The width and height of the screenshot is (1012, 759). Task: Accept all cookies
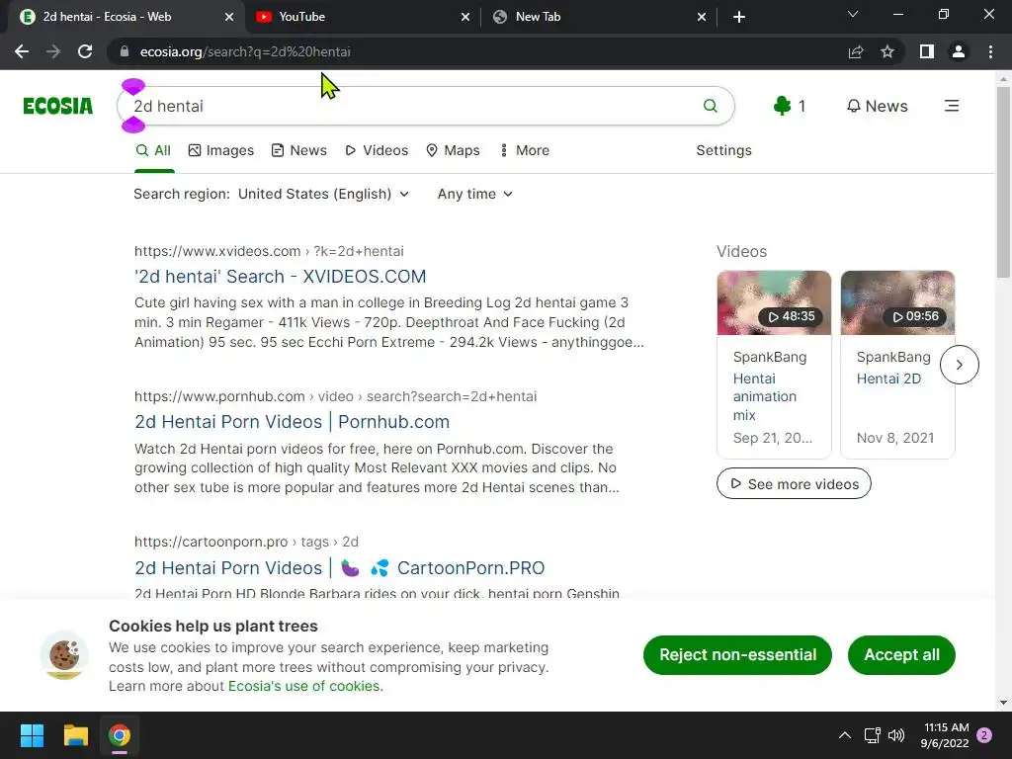(x=901, y=655)
